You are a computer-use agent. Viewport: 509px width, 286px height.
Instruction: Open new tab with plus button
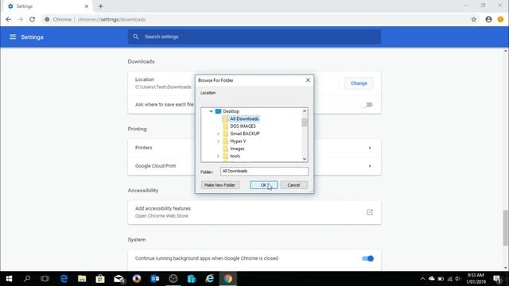(101, 6)
